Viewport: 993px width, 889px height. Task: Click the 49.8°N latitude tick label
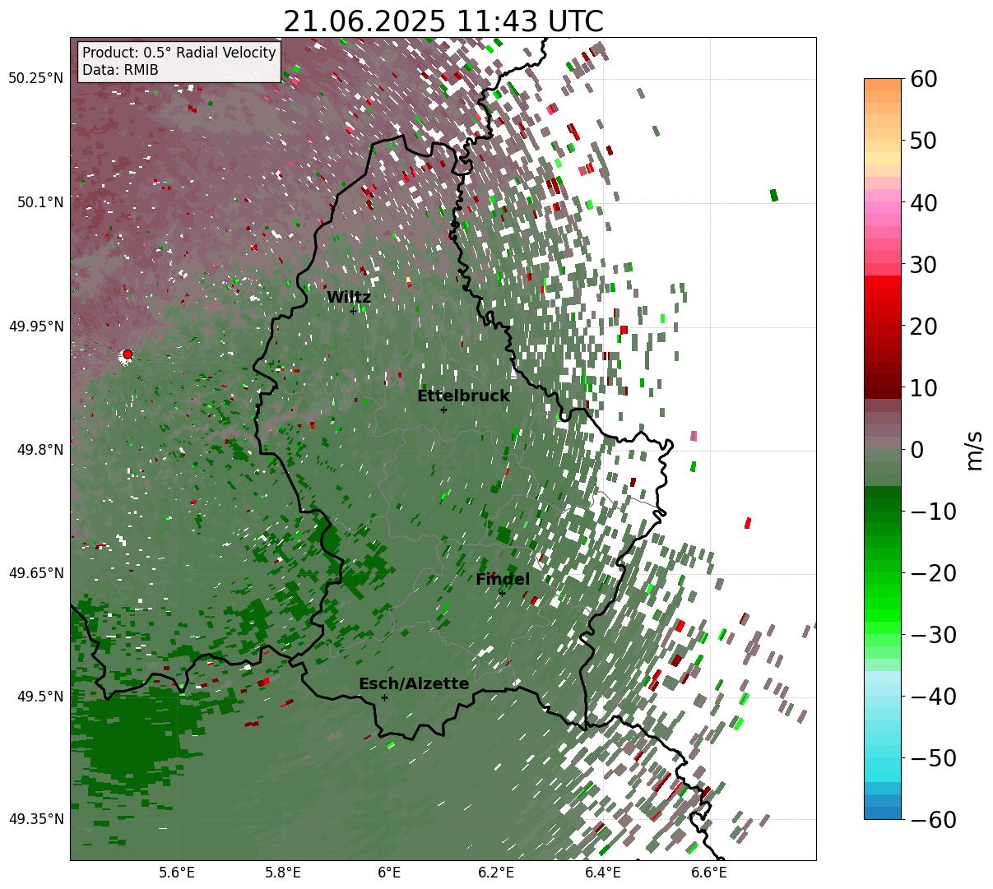40,450
